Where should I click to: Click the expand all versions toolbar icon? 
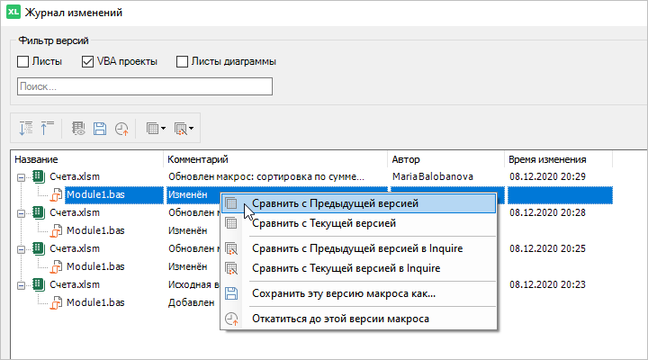point(25,129)
